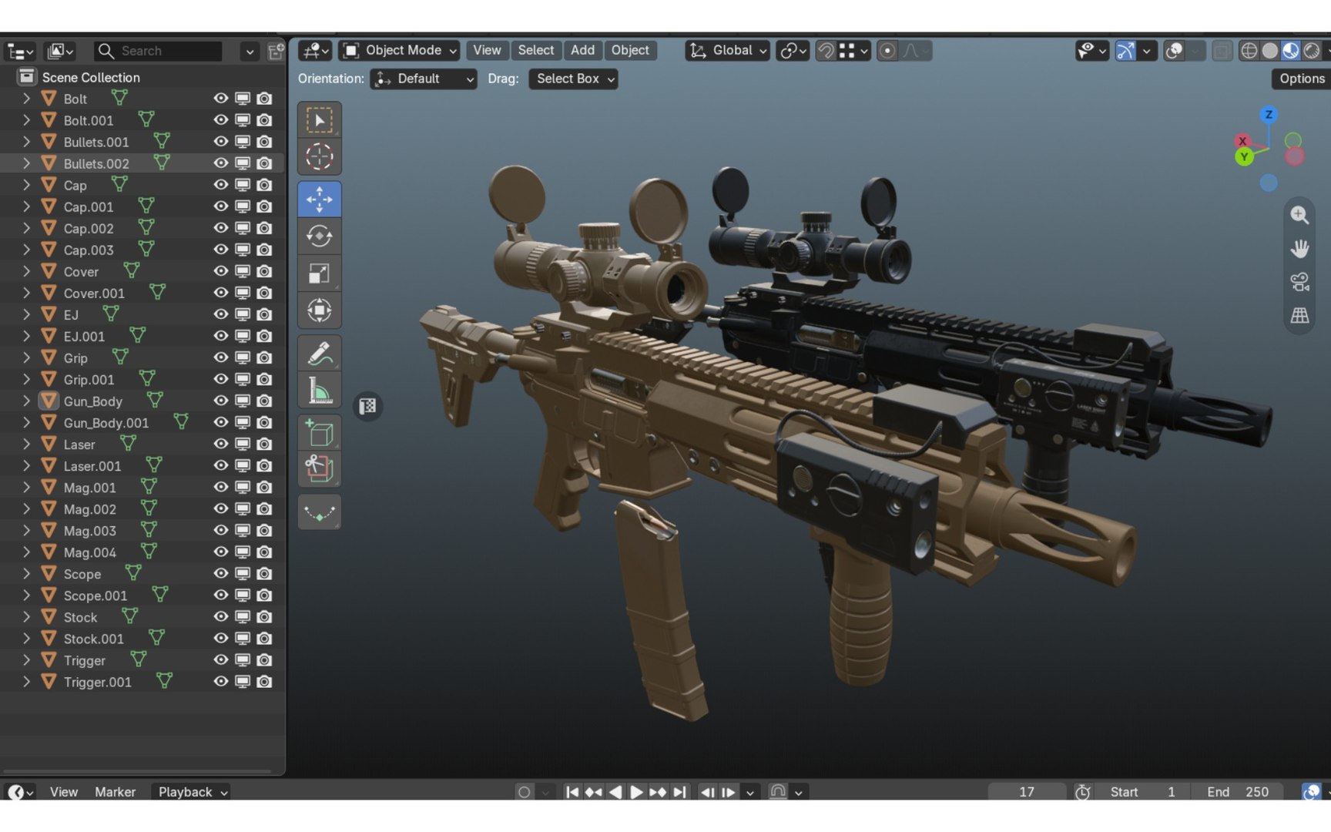Activate the 3D Cursor tool

tap(319, 156)
